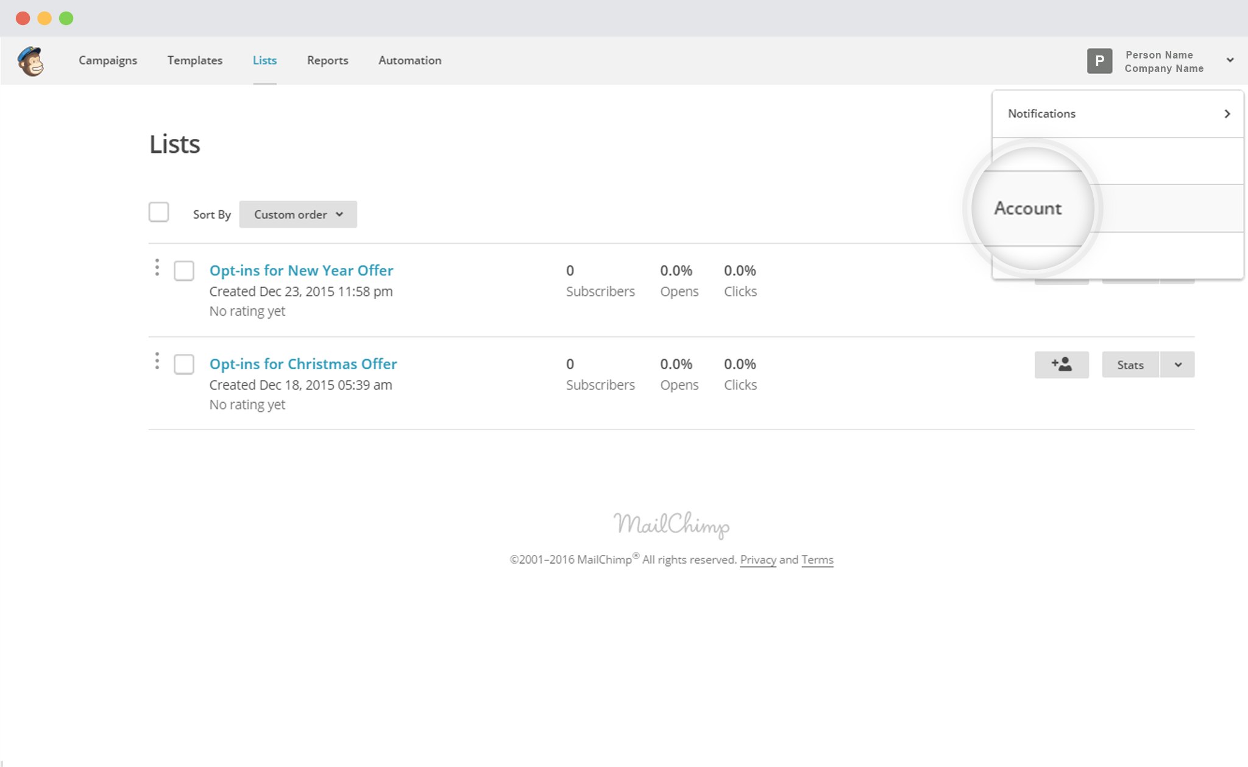Click the MailChimp wordmark in the footer
The height and width of the screenshot is (767, 1248).
point(673,525)
